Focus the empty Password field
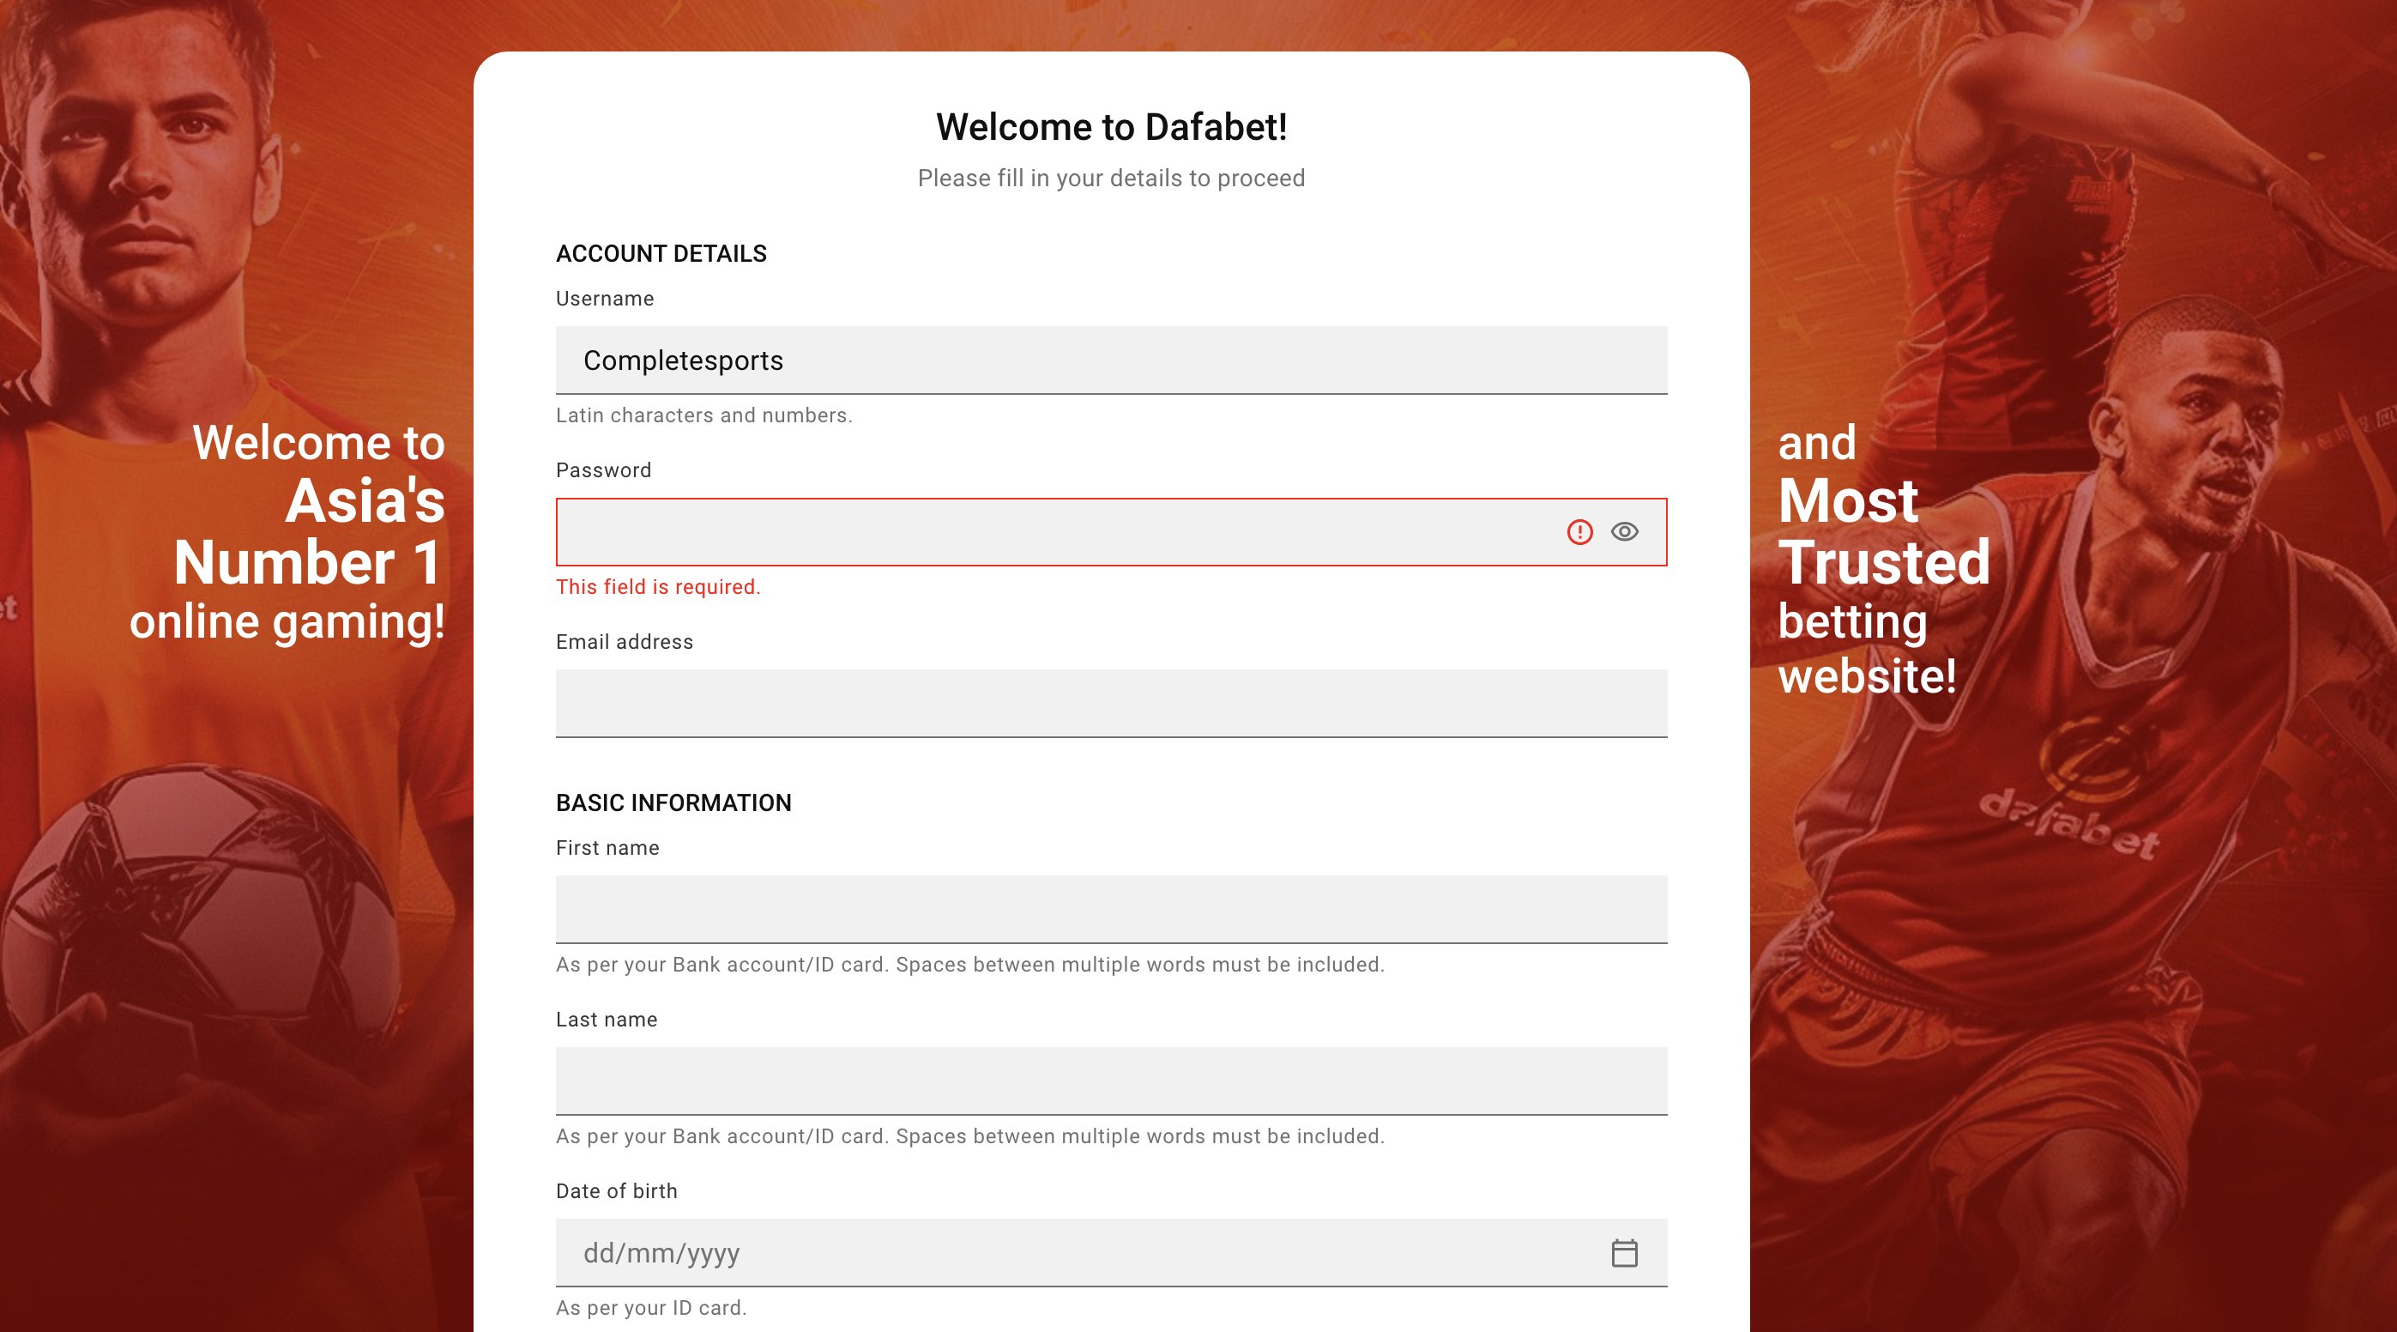This screenshot has width=2397, height=1332. (1023, 531)
